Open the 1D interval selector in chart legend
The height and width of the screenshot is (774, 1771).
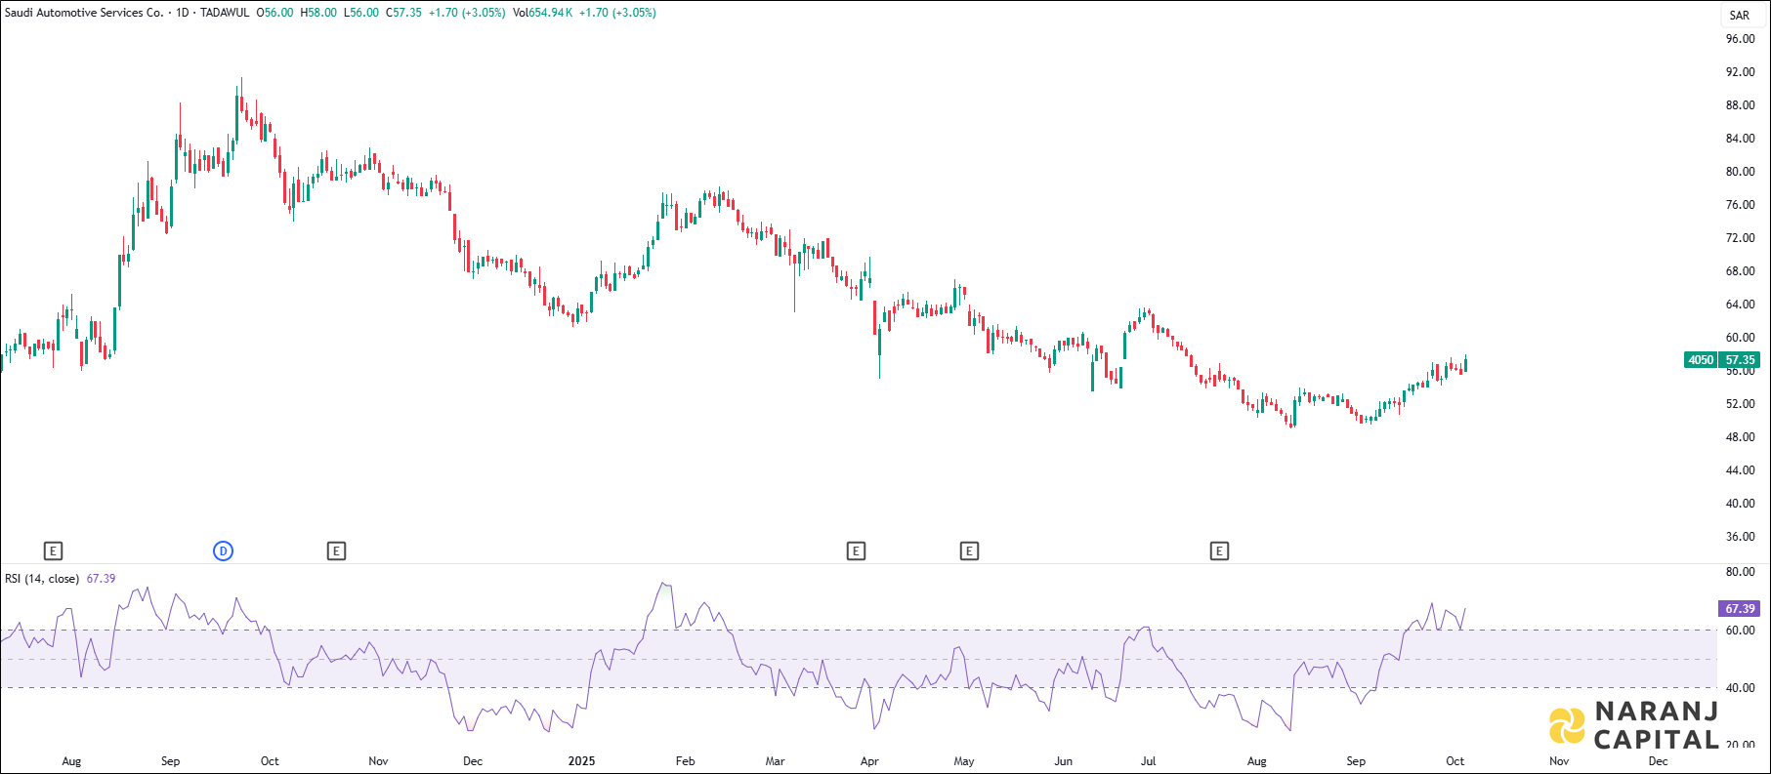click(182, 13)
